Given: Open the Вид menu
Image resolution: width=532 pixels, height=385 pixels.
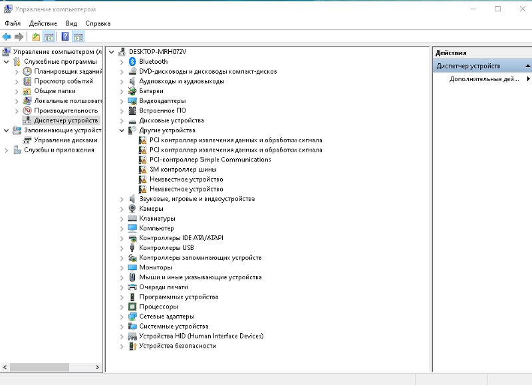Looking at the screenshot, I should point(71,23).
